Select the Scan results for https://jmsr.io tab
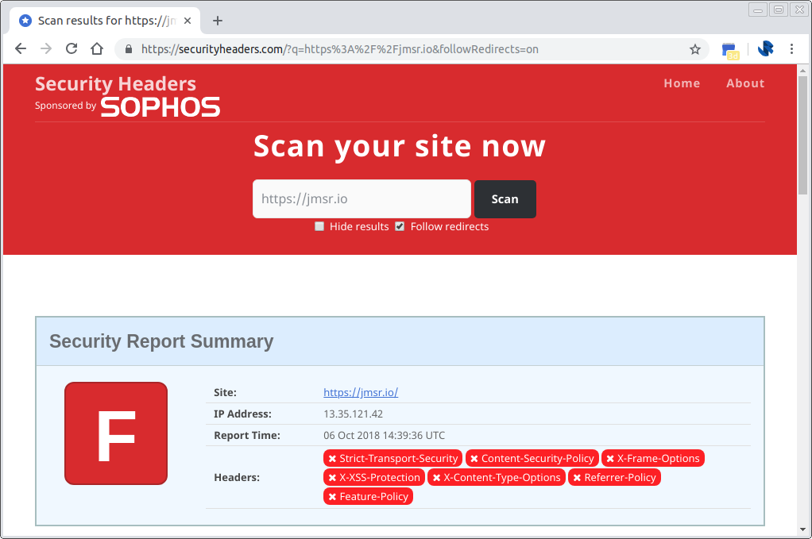Screen dimensions: 812x539 click(105, 21)
